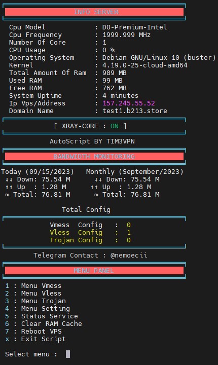
Task: Click the Trojan Config count row
Action: [90, 240]
